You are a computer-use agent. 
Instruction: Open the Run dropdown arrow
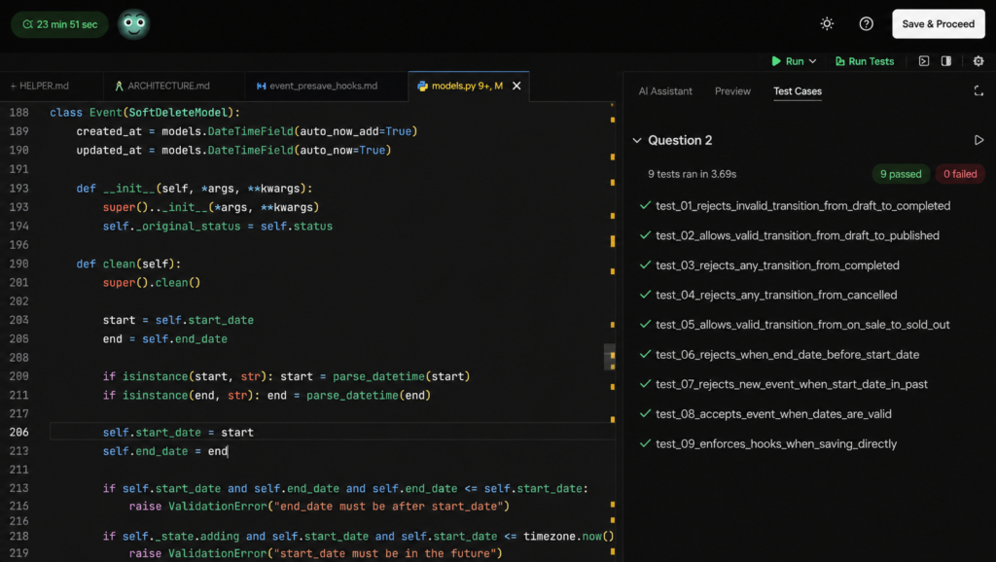[812, 61]
